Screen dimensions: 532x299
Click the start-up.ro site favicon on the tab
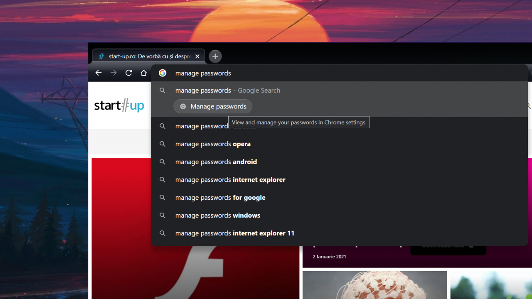tap(101, 56)
